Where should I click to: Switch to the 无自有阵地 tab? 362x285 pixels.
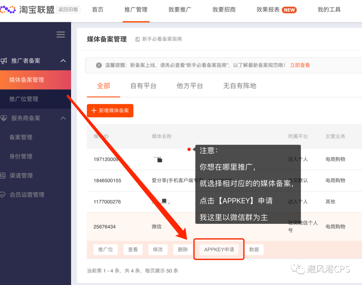click(x=240, y=86)
